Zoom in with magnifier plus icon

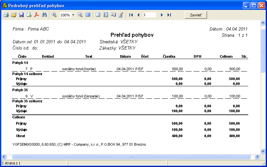coord(54,15)
